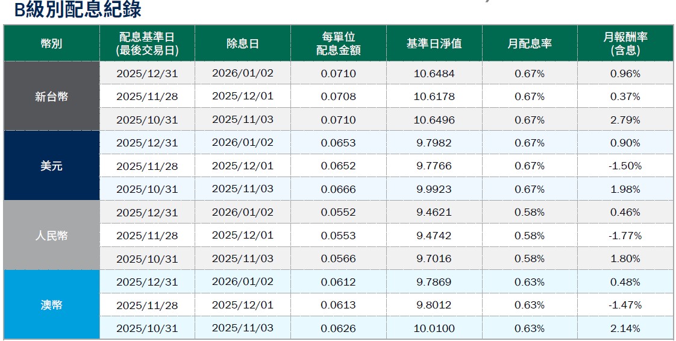The width and height of the screenshot is (676, 341).
Task: Click the gray 人民幣 currency cell
Action: click(51, 236)
